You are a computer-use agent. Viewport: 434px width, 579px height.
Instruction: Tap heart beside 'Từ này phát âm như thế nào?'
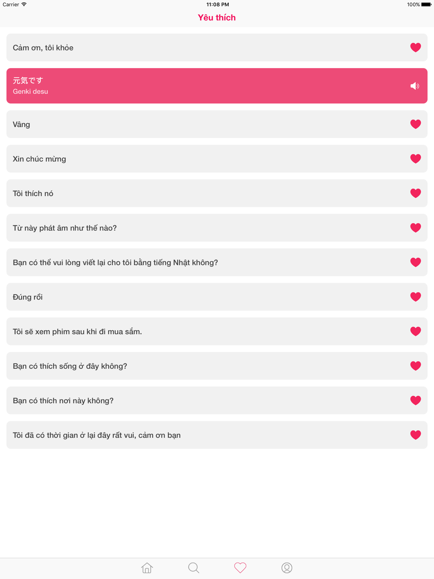coord(416,227)
